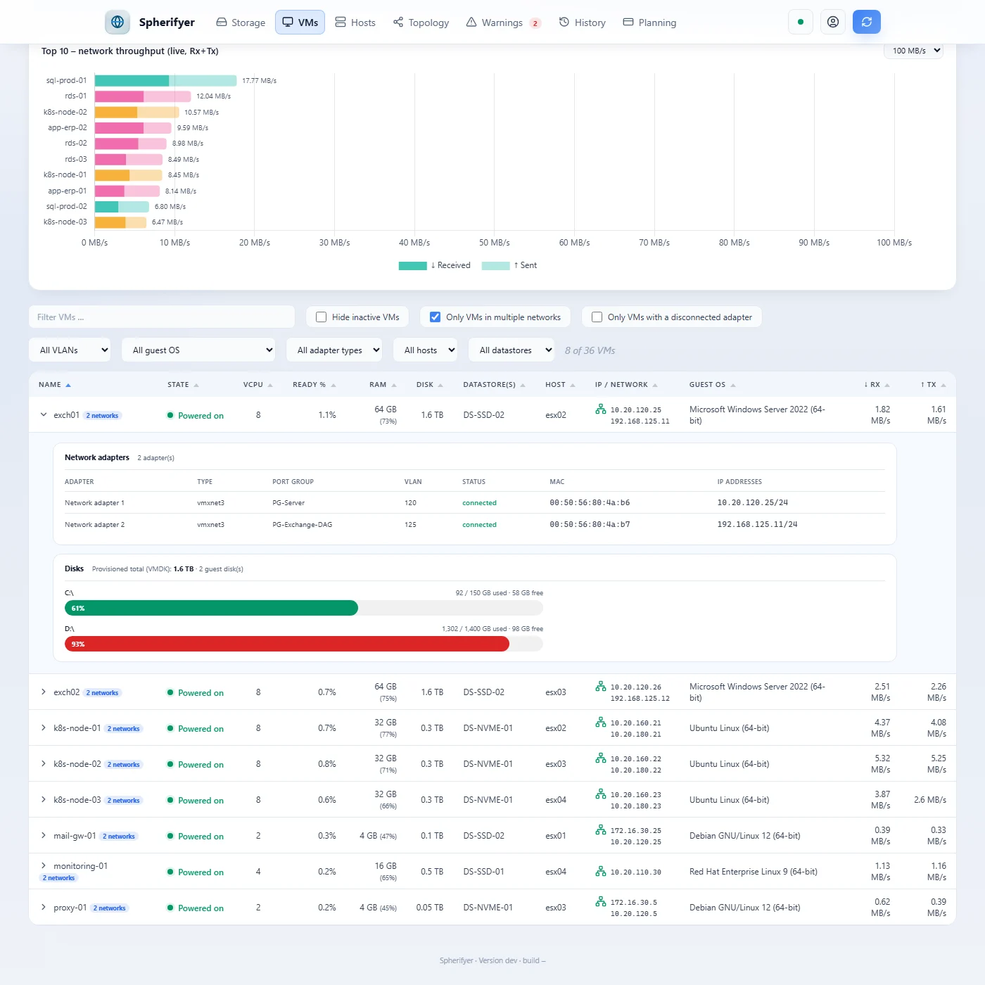Click the sql-prod-01 throughput bar
The width and height of the screenshot is (985, 985).
[166, 81]
